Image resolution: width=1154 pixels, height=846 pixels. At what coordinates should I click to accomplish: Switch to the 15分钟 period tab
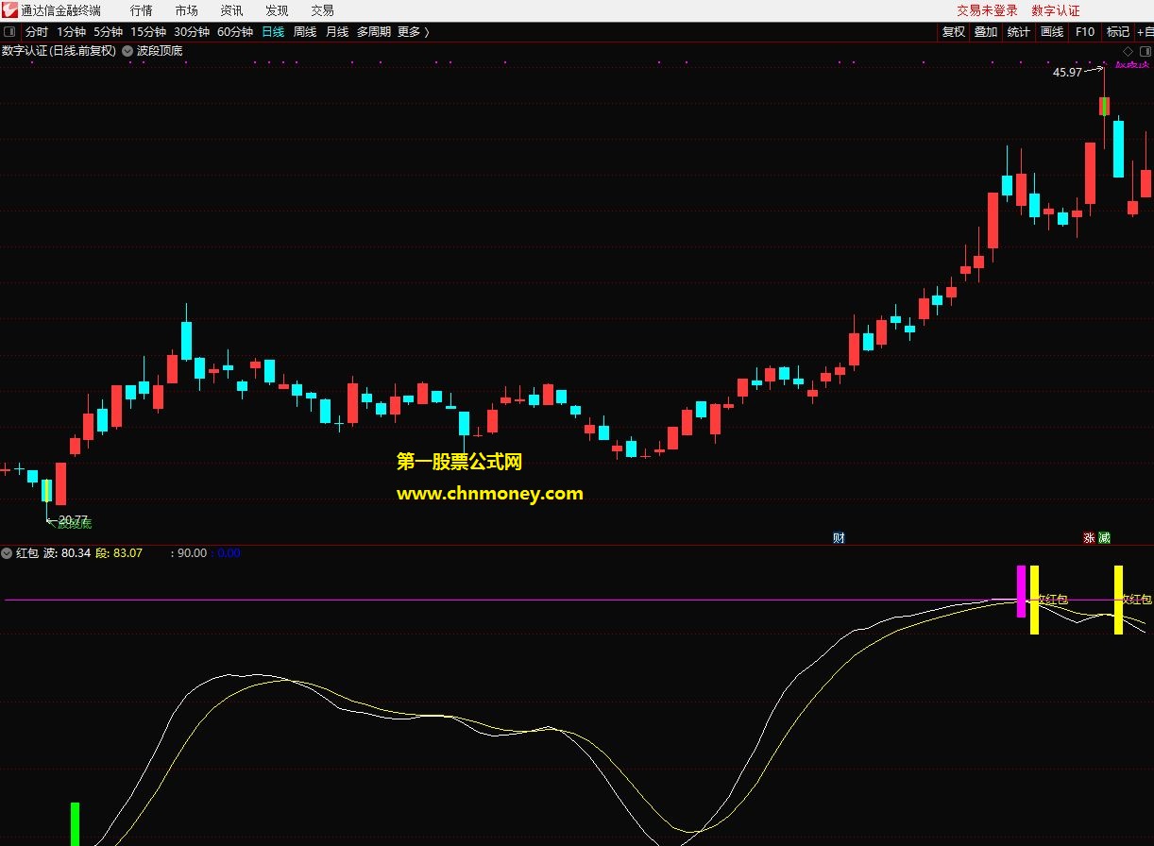point(148,32)
